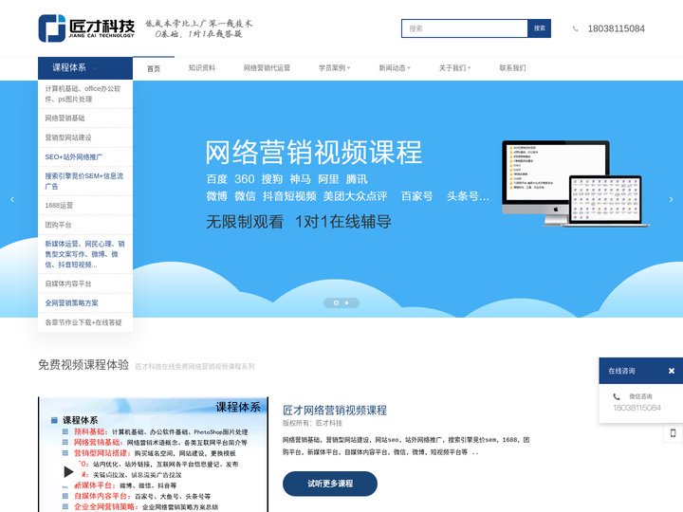This screenshot has height=512, width=683.
Task: Click the mobile phone icon on right edge
Action: pyautogui.click(x=673, y=433)
